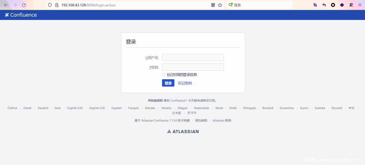
Task: Switch language to Íslenska
Action: [150, 108]
